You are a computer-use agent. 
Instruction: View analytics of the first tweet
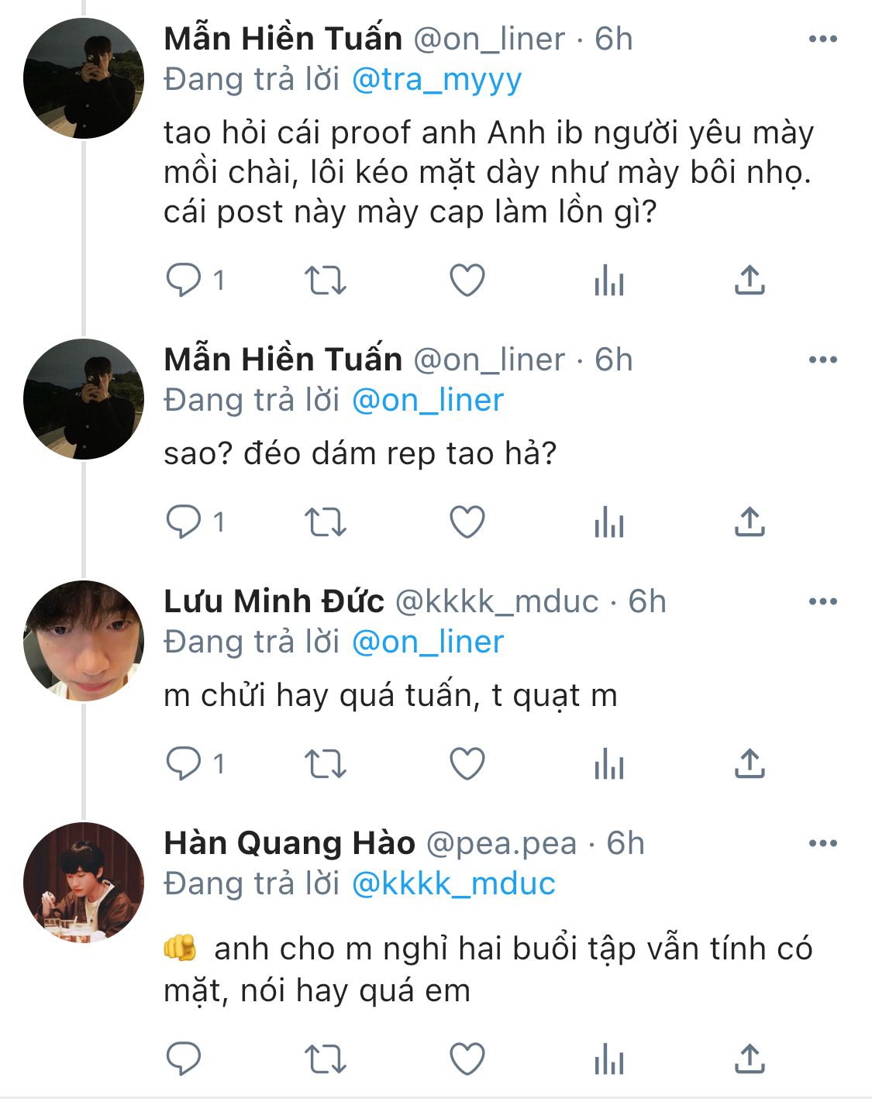[609, 281]
